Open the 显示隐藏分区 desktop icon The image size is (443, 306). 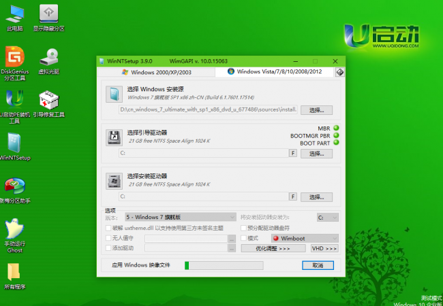pyautogui.click(x=48, y=18)
